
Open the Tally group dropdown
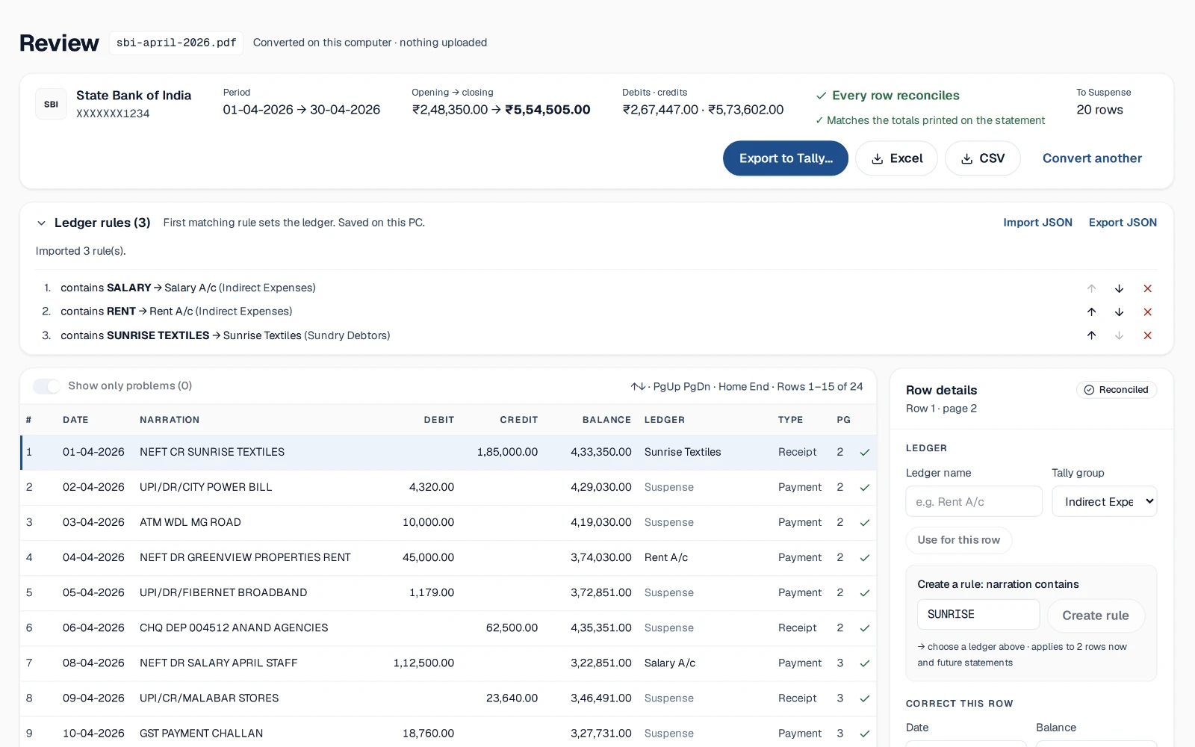(1104, 501)
